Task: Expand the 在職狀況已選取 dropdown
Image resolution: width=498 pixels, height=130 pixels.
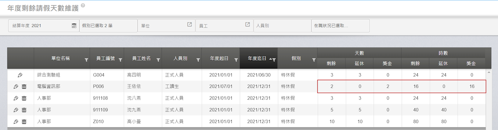Action: coord(340,26)
